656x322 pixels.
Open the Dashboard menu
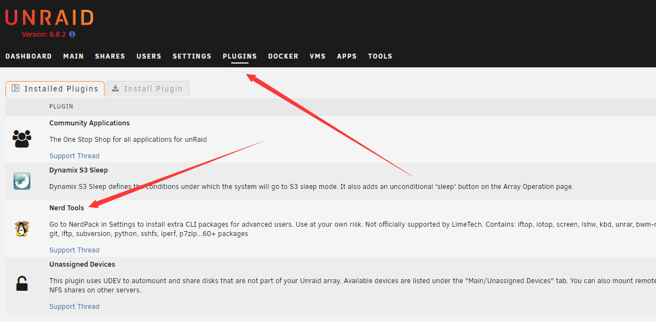click(28, 56)
